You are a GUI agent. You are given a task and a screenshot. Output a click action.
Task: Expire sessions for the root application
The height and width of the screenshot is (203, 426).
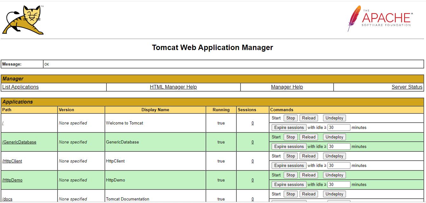point(289,128)
